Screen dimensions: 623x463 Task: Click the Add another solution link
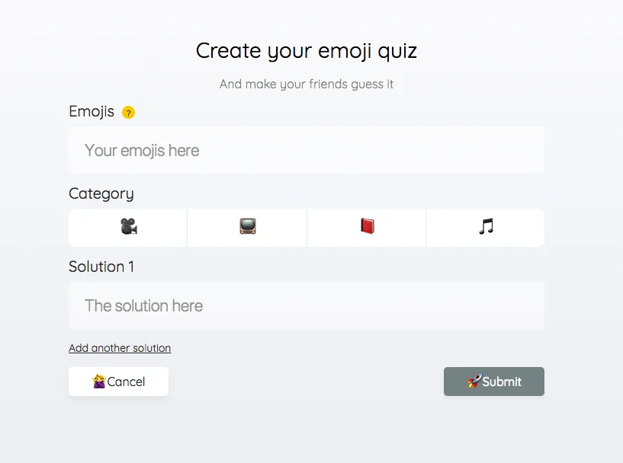pyautogui.click(x=120, y=348)
